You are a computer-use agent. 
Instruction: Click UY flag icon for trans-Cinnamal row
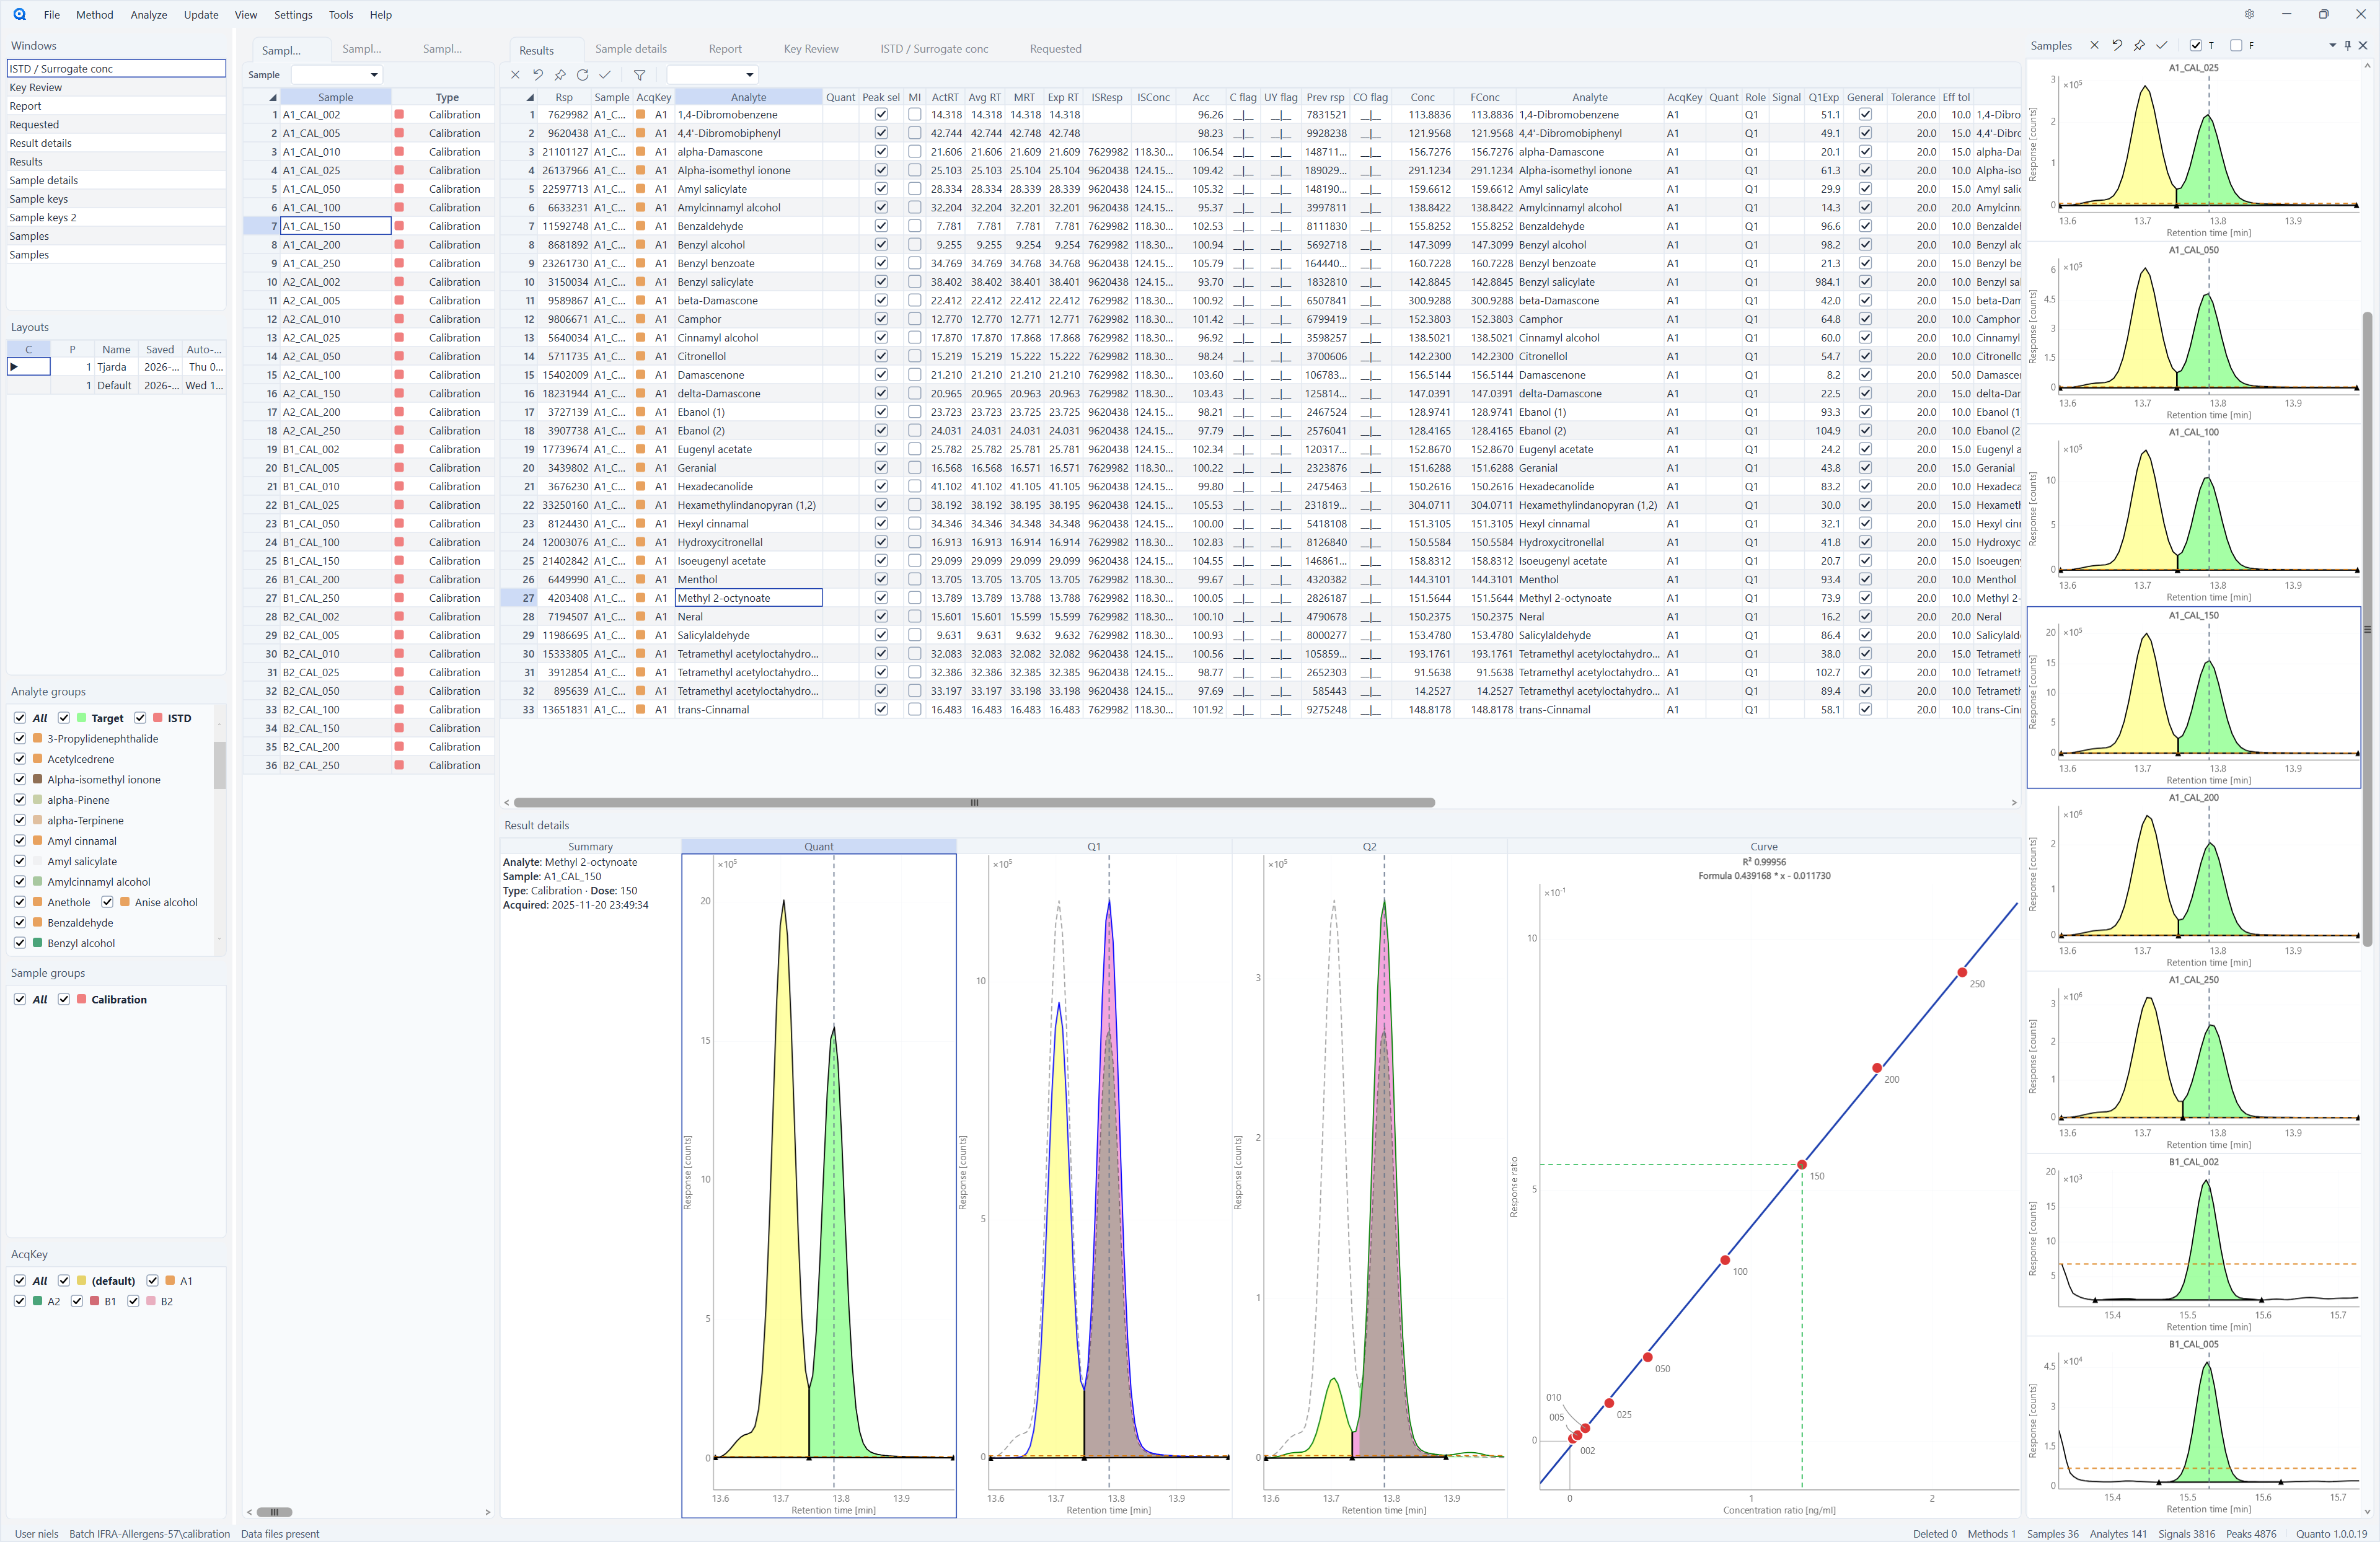pos(1281,710)
